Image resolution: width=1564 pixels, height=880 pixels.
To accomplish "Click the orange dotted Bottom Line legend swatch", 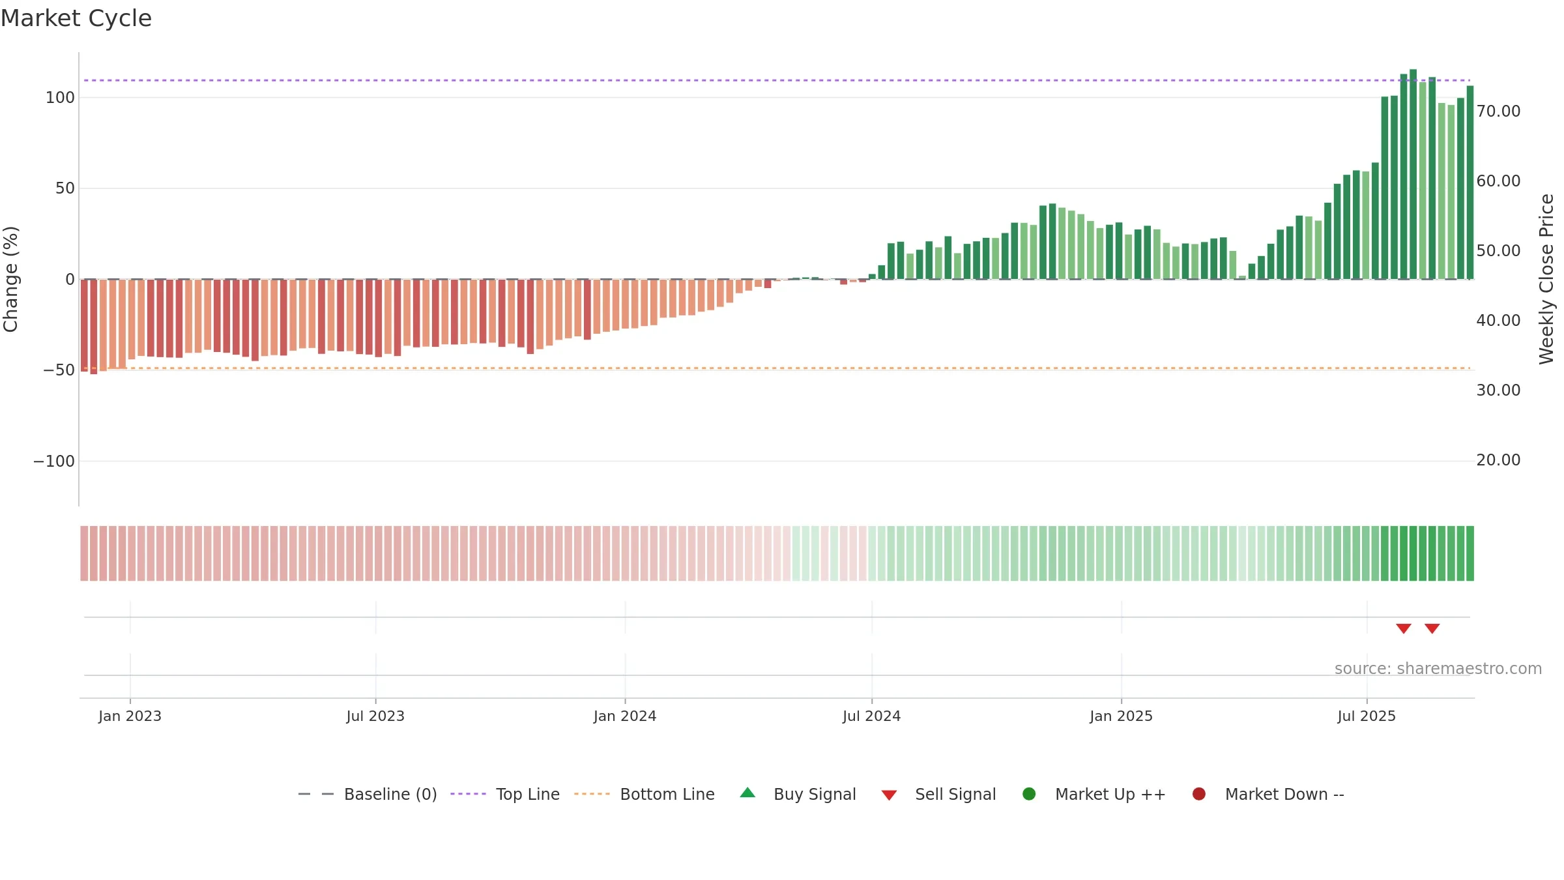I will (x=592, y=794).
